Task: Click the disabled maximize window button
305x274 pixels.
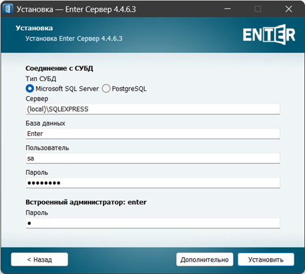Action: (258, 9)
